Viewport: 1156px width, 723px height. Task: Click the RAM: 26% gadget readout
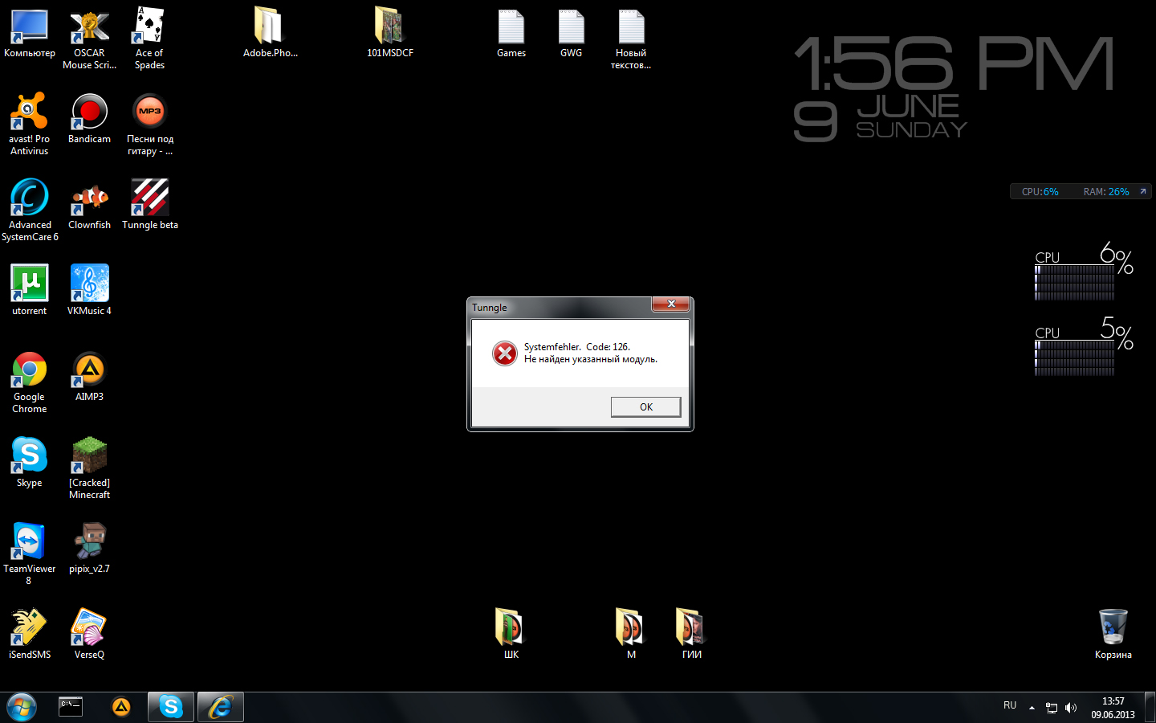[1106, 191]
